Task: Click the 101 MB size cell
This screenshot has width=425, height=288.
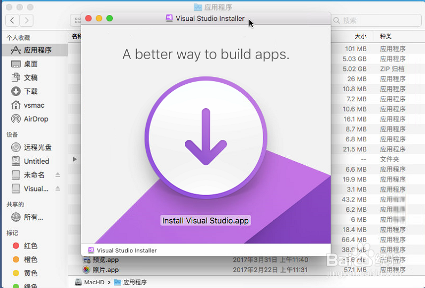Action: coord(356,49)
